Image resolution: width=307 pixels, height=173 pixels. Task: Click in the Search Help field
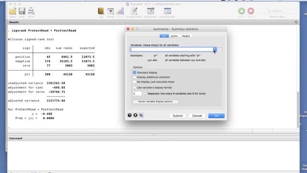pos(277,11)
